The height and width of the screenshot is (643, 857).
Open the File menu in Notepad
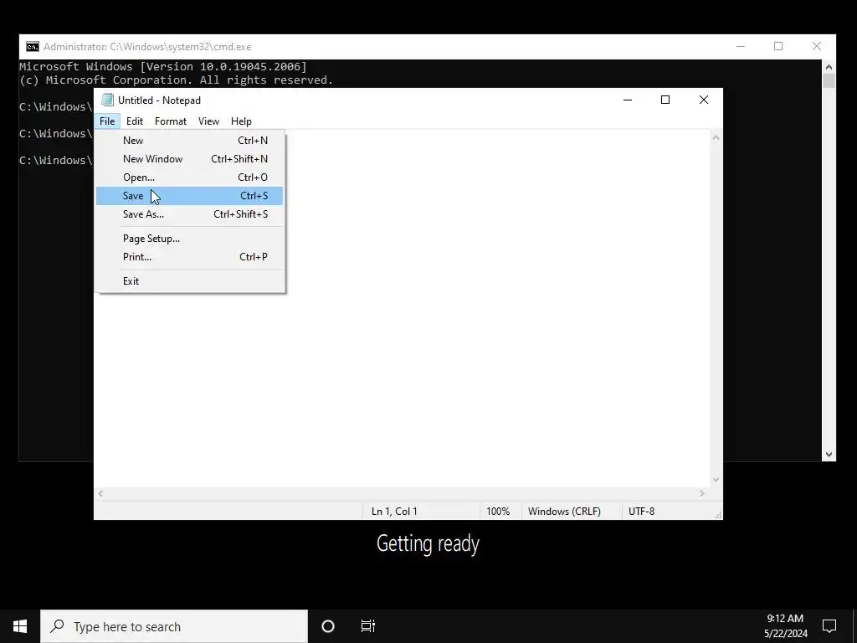click(x=107, y=121)
